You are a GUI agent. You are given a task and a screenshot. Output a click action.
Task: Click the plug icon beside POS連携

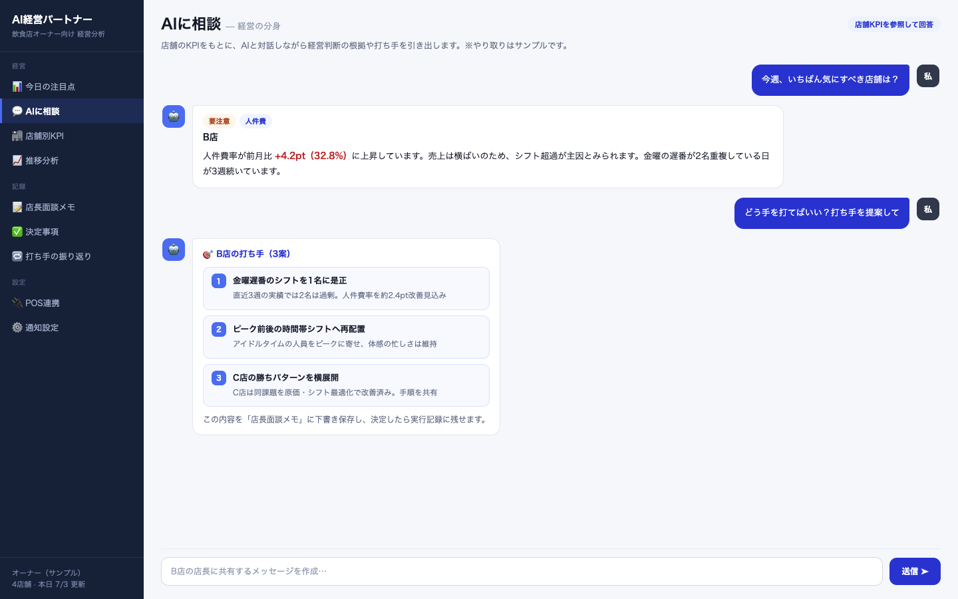click(17, 303)
